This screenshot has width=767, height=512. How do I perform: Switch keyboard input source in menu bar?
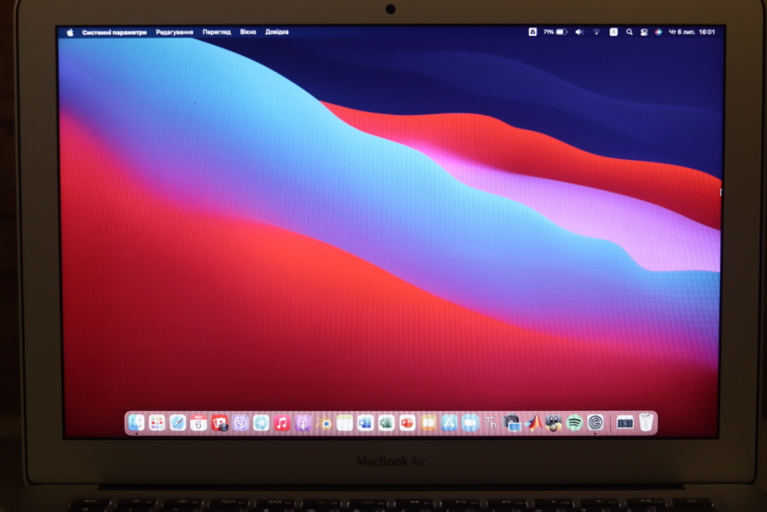tap(614, 32)
